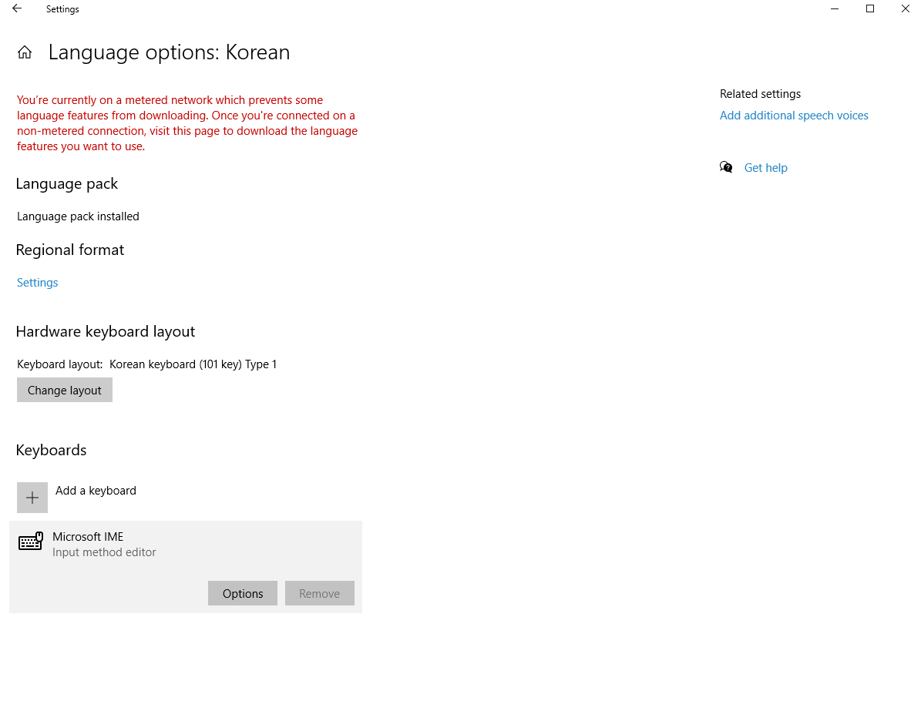Open Microsoft IME Options
921x711 pixels.
click(x=243, y=593)
